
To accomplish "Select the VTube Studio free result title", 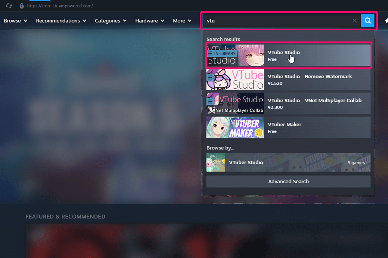I will [x=284, y=52].
